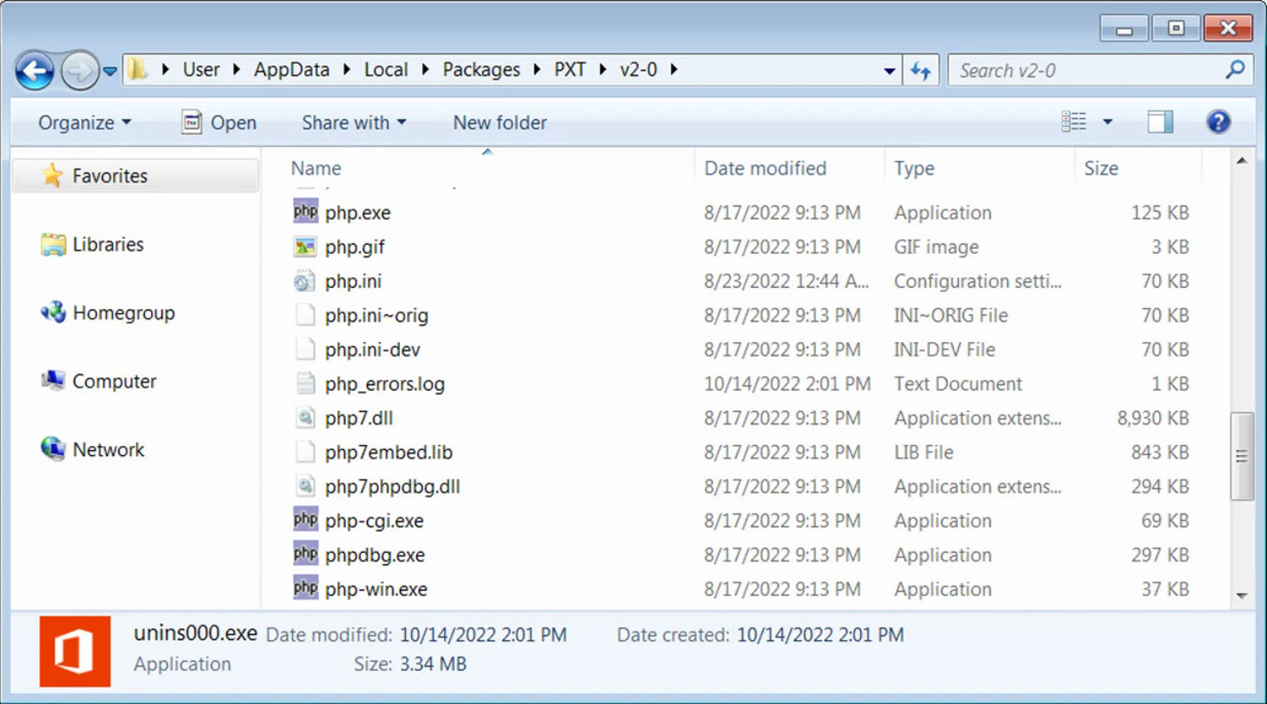The height and width of the screenshot is (704, 1267).
Task: Sort files by Date modified column
Action: pyautogui.click(x=765, y=168)
